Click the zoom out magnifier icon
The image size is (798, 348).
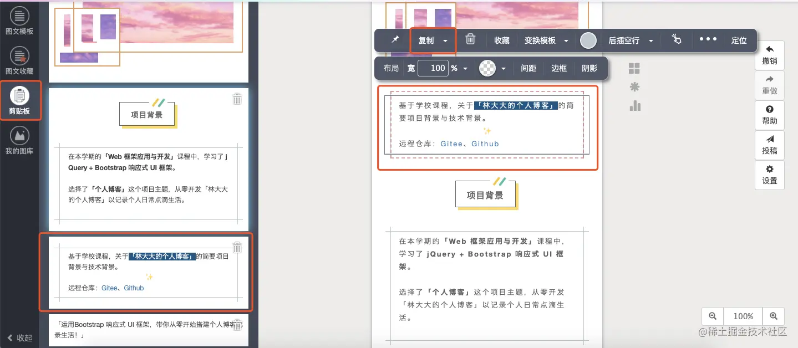pos(713,316)
